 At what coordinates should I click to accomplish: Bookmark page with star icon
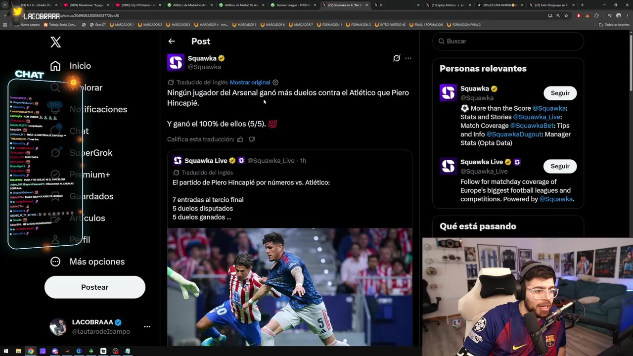(566, 15)
